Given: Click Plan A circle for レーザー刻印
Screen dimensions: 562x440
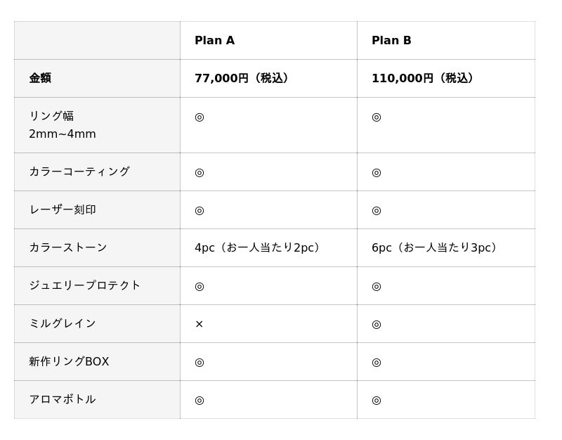Looking at the screenshot, I should (x=200, y=210).
